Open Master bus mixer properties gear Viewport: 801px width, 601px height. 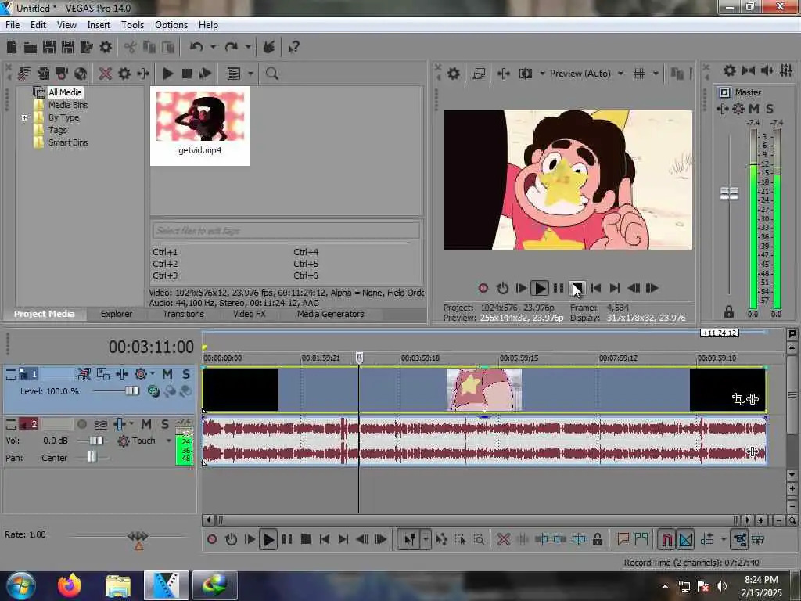(730, 70)
